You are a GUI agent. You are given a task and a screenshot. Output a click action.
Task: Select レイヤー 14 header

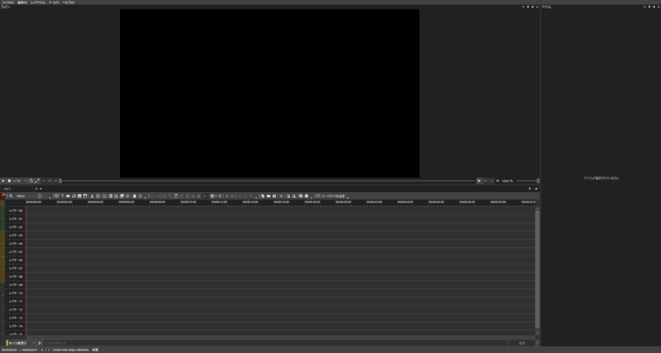[15, 326]
